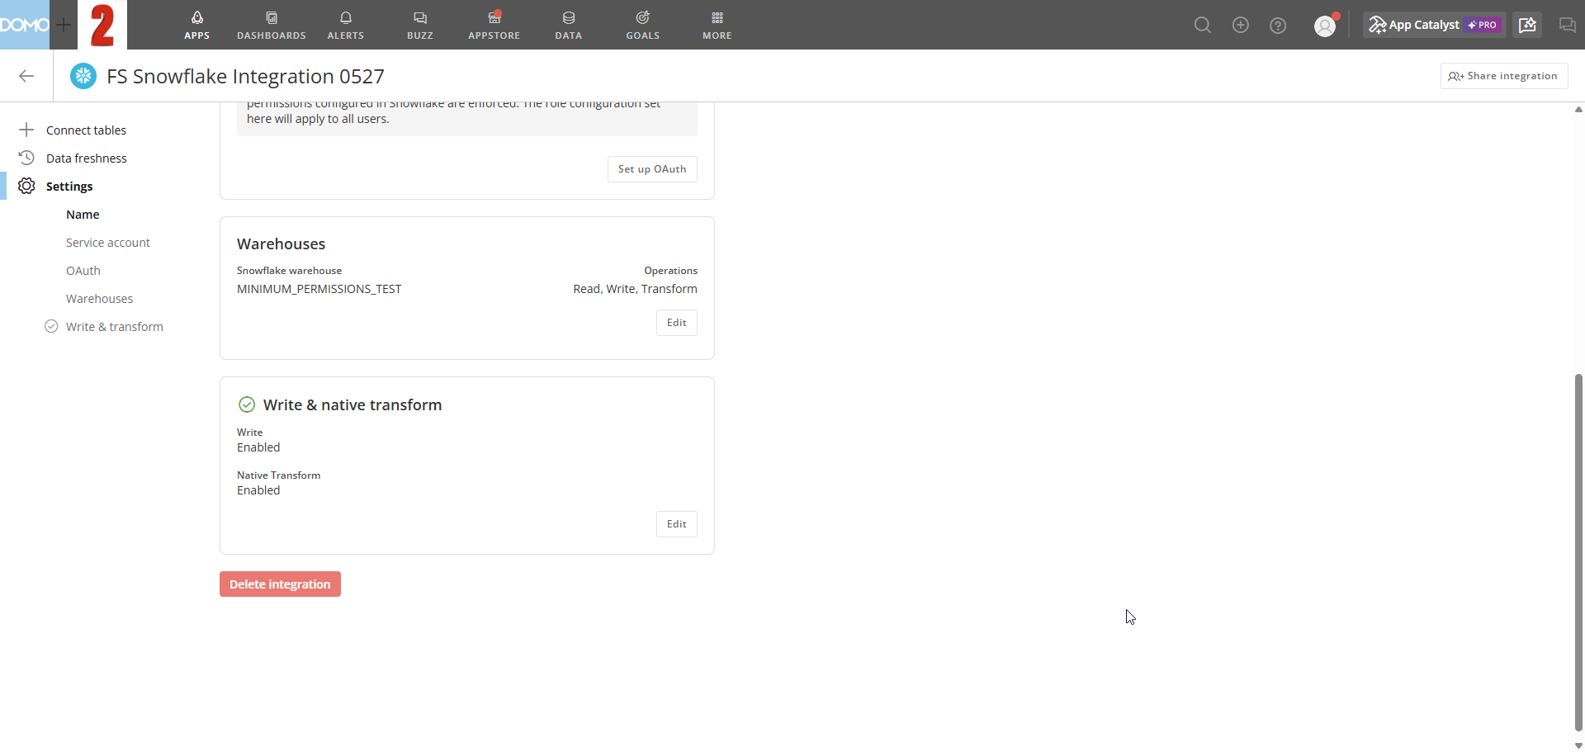Open the search magnifier icon
Viewport: 1585px width, 752px height.
pos(1203,25)
